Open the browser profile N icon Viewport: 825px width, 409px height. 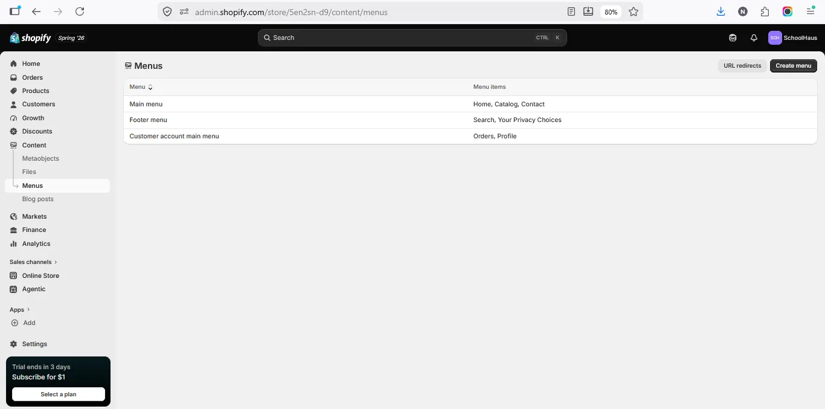pyautogui.click(x=743, y=11)
